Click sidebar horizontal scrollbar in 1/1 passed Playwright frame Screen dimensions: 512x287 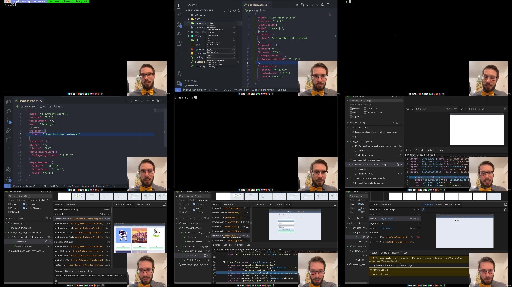pyautogui.click(x=374, y=187)
